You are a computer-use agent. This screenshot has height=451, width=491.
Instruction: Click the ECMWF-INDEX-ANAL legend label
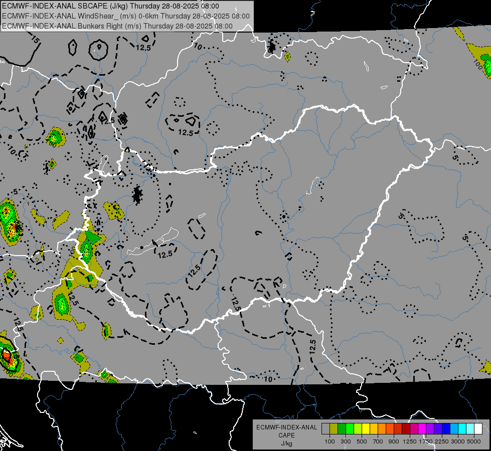coord(286,427)
